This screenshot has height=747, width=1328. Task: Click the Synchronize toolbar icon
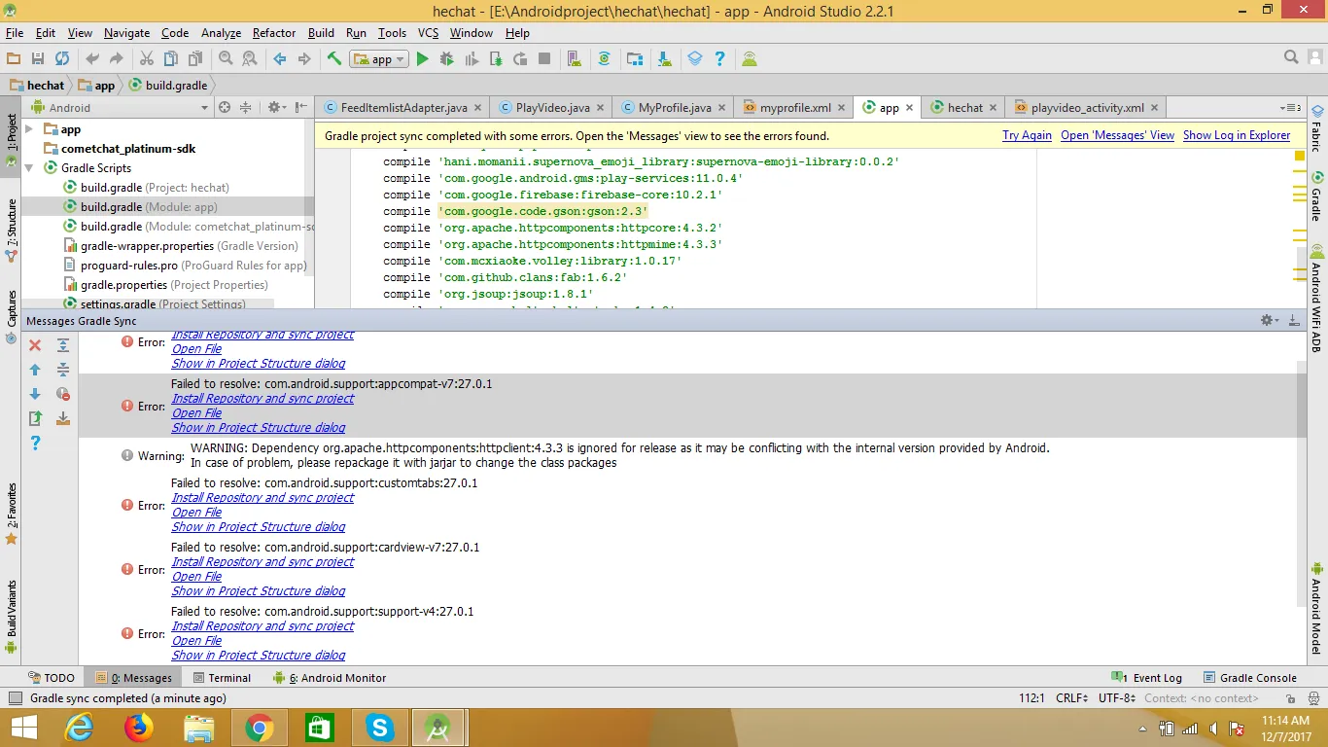(x=62, y=59)
